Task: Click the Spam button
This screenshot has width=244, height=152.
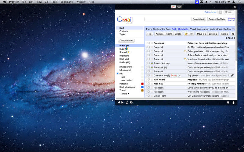Action: pos(169,34)
